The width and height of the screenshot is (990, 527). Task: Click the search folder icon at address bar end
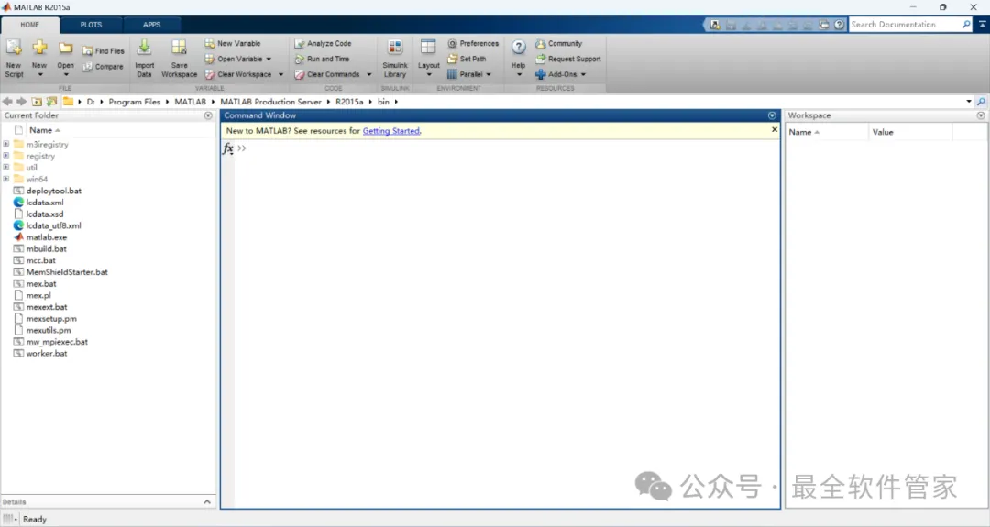981,102
